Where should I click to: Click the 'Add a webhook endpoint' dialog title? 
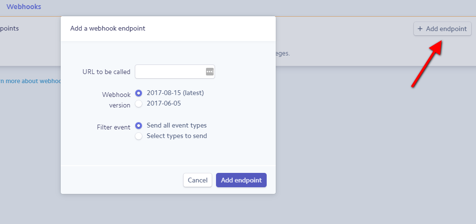tap(108, 29)
